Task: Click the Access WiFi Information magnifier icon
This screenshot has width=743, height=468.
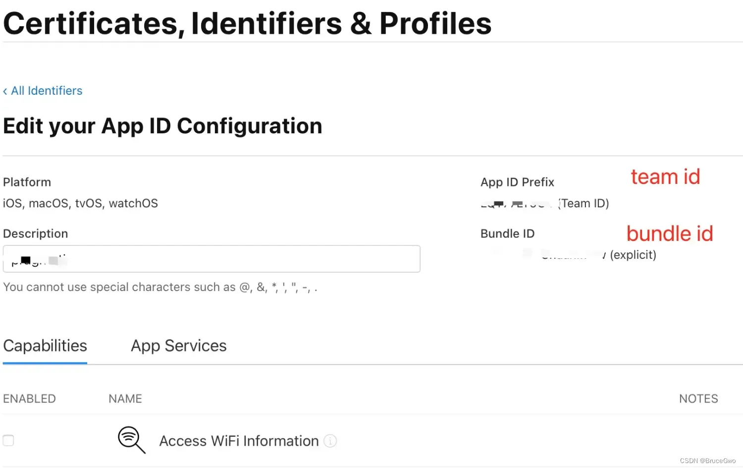Action: pyautogui.click(x=131, y=440)
